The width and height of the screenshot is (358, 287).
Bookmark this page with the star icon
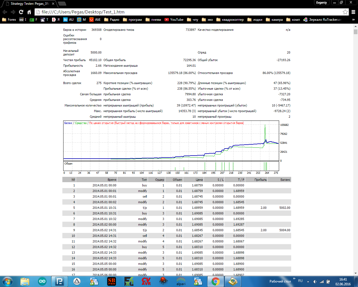coord(345,12)
